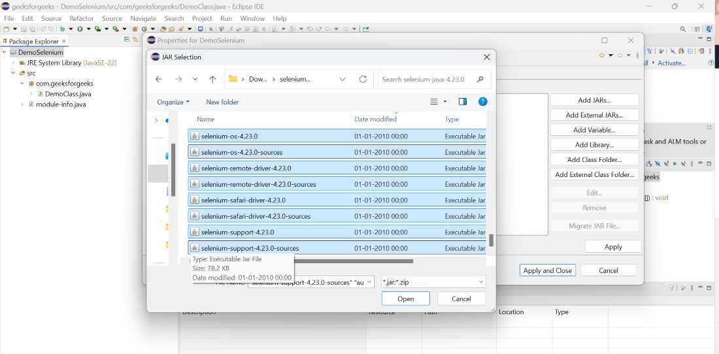719x354 pixels.
Task: Click the Add Class Folder... button
Action: pos(594,160)
